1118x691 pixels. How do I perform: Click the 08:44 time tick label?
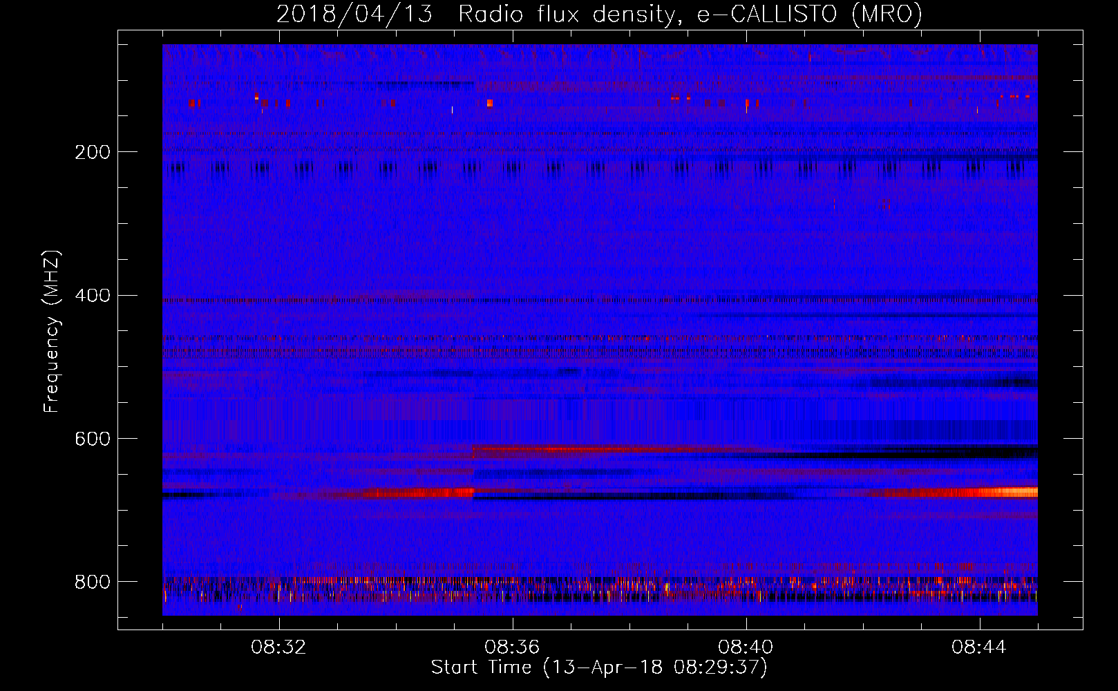979,647
